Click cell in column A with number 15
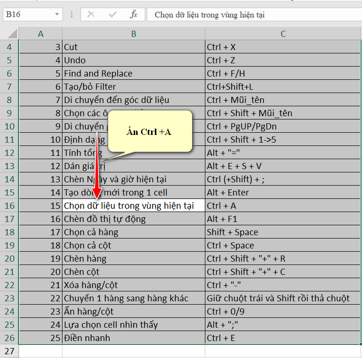The width and height of the screenshot is (362, 358). point(41,206)
